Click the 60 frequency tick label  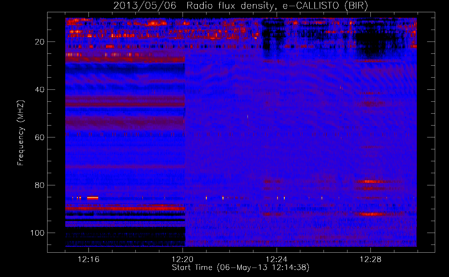[40, 137]
